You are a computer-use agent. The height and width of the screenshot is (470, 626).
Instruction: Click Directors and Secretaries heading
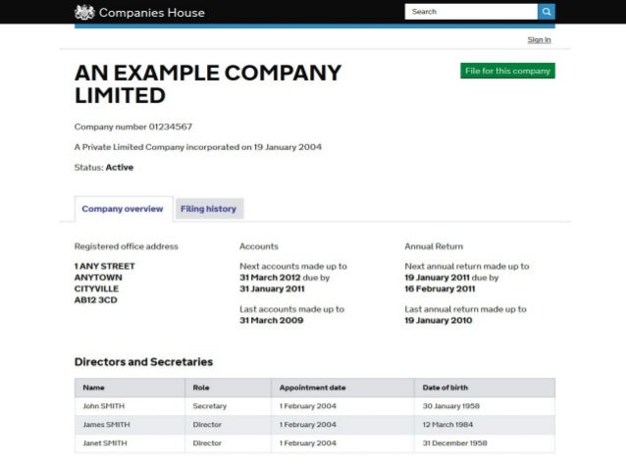point(143,362)
